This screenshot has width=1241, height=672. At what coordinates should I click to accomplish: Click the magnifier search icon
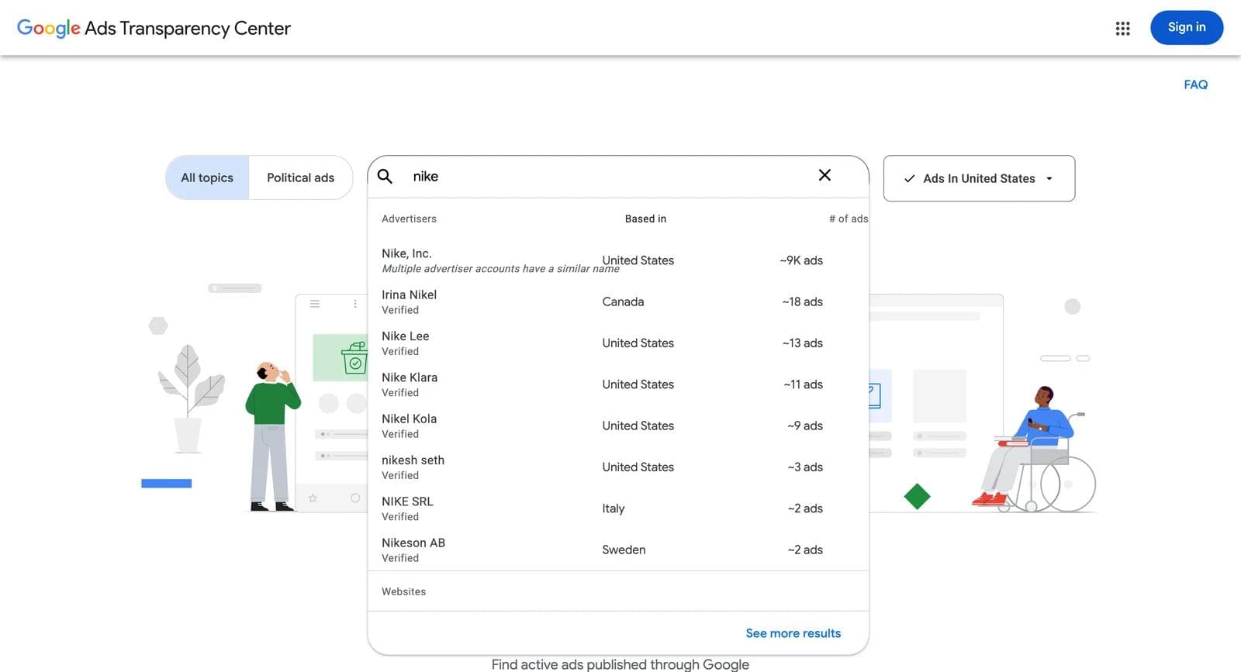coord(385,176)
